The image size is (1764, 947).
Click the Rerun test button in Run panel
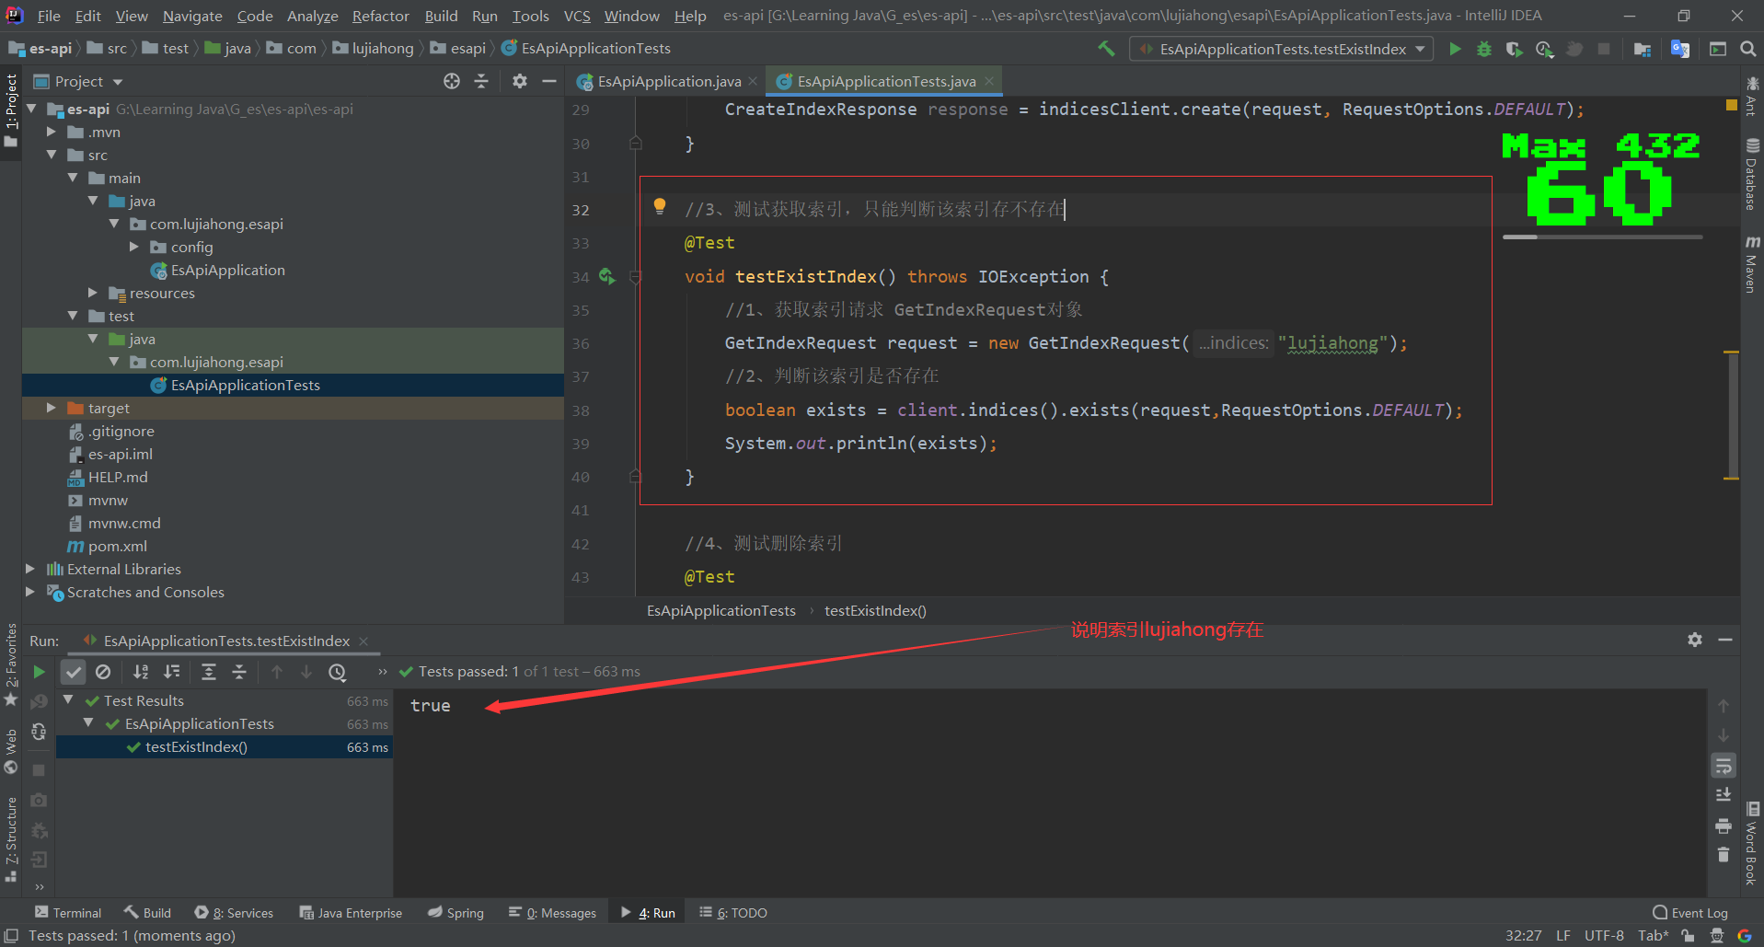(39, 672)
